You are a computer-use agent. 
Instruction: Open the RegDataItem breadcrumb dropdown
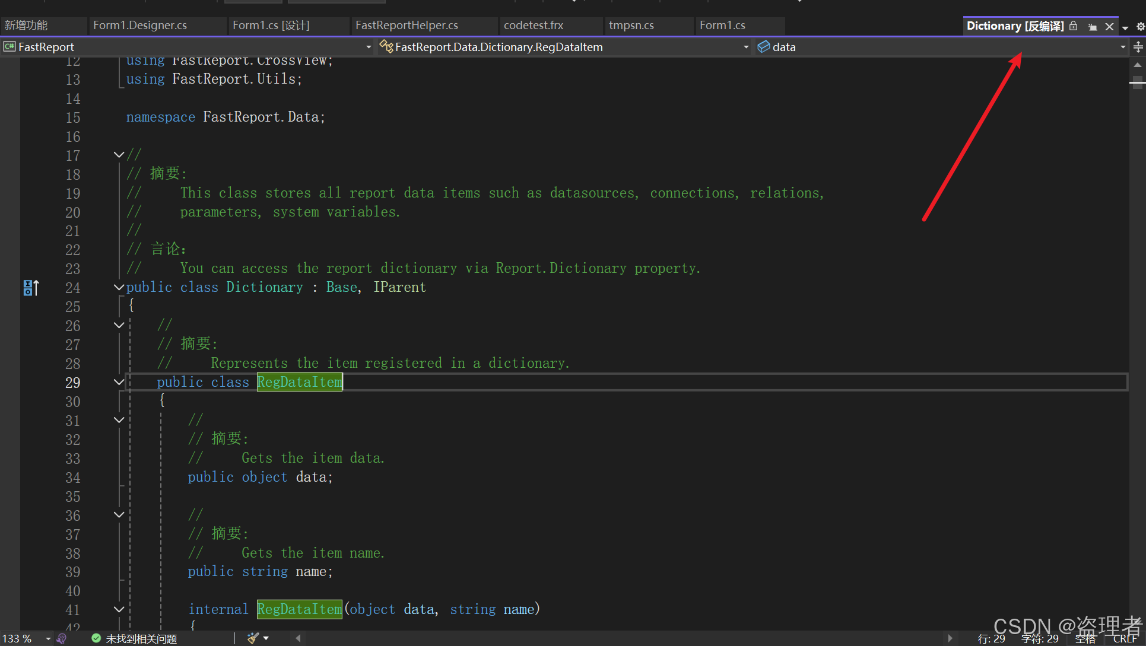747,47
